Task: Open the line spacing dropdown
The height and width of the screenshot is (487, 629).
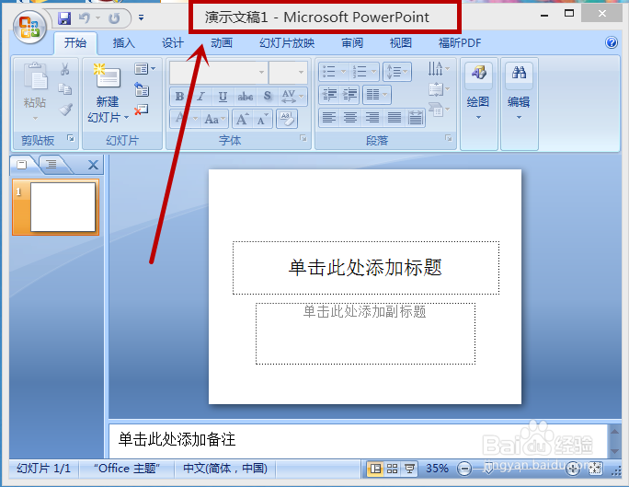Action: click(397, 72)
